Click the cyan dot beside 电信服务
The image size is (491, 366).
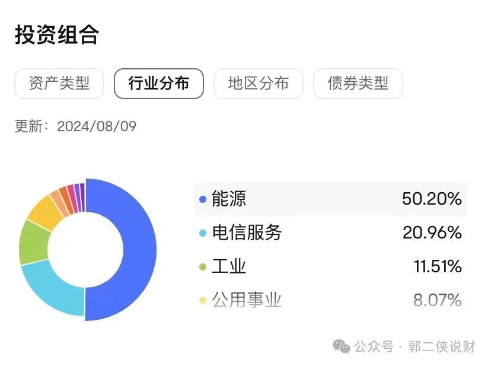tap(203, 233)
